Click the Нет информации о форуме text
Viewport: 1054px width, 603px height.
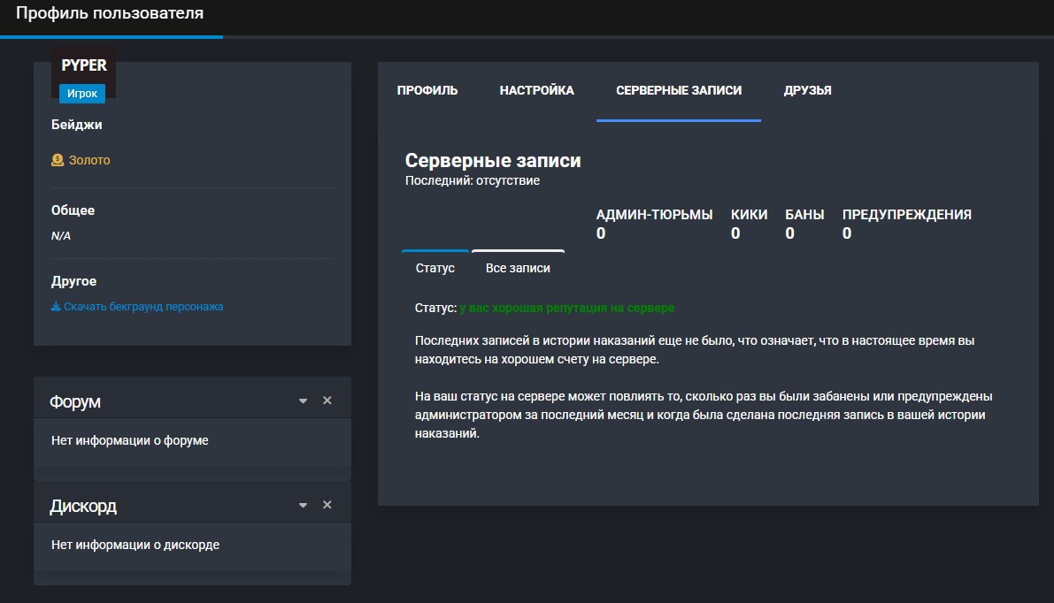point(130,440)
